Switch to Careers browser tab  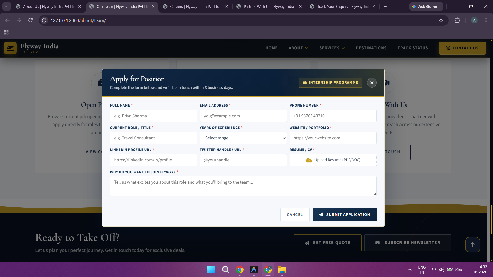(x=194, y=6)
